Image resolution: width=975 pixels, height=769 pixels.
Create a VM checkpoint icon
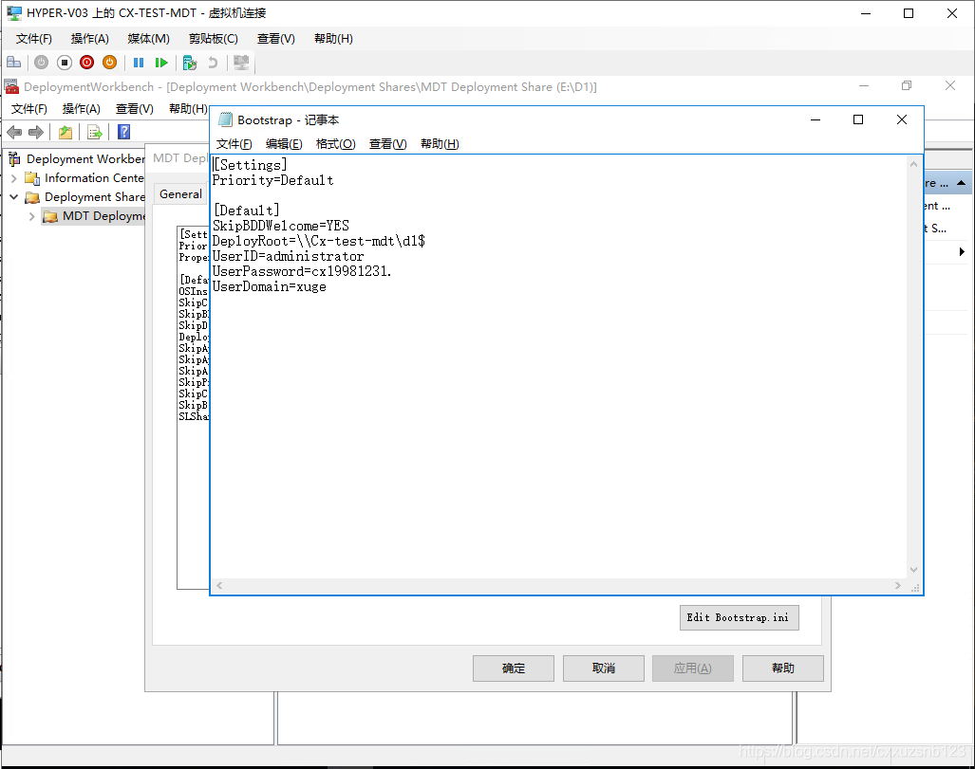click(x=190, y=63)
